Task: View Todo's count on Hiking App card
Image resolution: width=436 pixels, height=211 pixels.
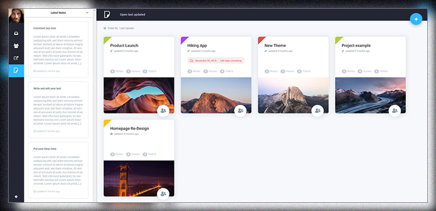Action: click(x=227, y=71)
